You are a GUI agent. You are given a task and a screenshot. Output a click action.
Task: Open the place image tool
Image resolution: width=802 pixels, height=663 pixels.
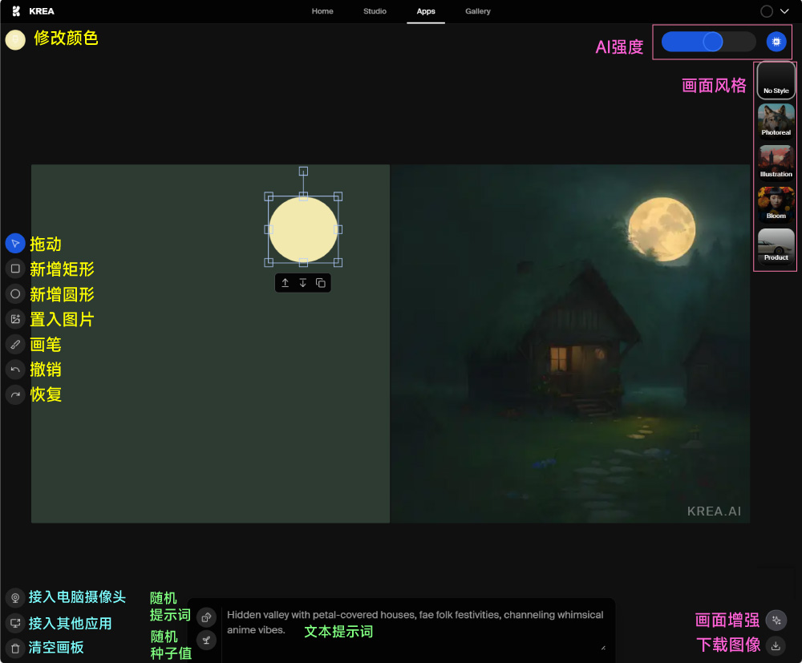[x=14, y=319]
